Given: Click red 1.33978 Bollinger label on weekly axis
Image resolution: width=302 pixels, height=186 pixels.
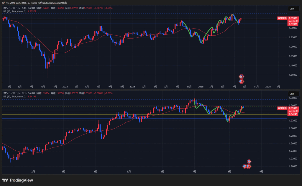Looking at the screenshot, I should (293, 24).
